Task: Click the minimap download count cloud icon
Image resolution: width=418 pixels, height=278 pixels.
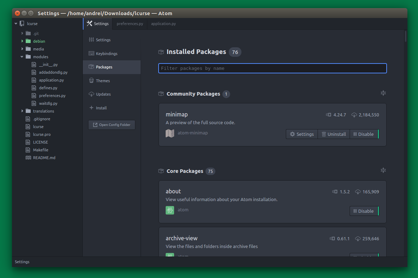Action: pos(354,115)
